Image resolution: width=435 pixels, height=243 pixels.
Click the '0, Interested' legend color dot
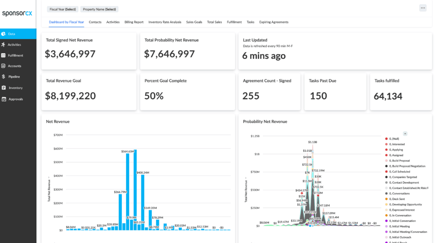[x=386, y=144]
